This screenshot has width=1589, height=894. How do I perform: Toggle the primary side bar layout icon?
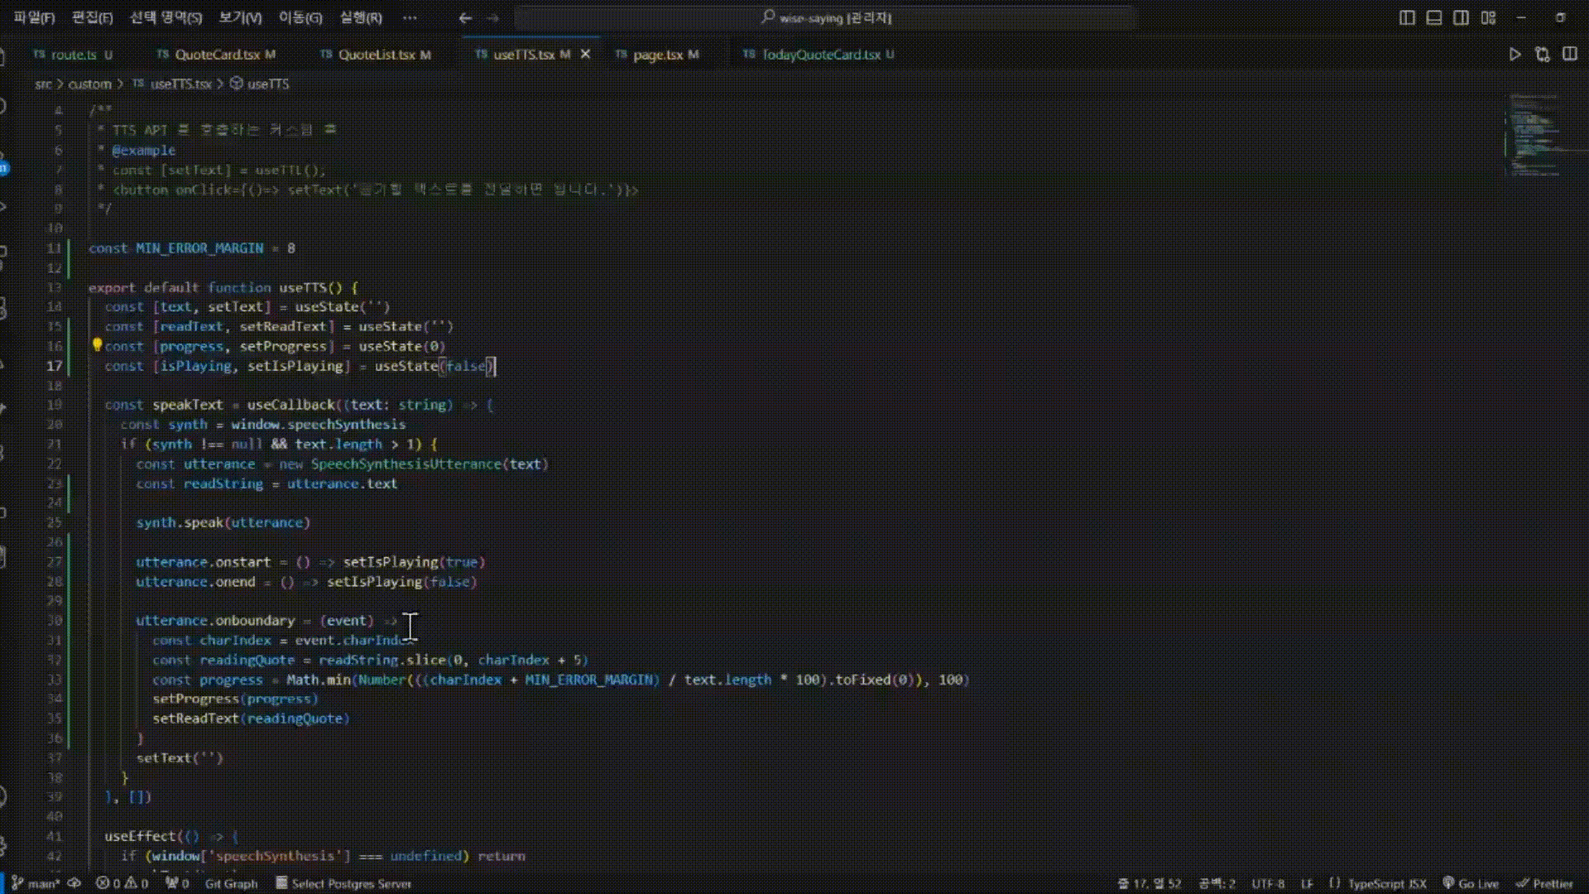pyautogui.click(x=1407, y=17)
